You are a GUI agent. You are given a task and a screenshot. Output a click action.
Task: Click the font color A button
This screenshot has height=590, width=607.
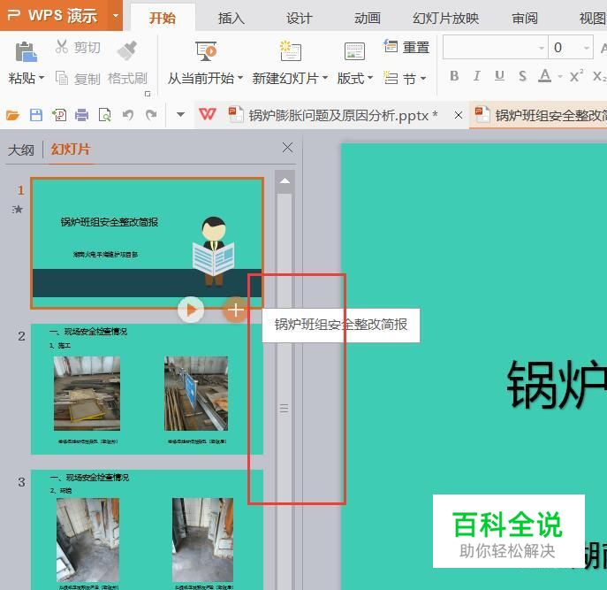click(545, 76)
